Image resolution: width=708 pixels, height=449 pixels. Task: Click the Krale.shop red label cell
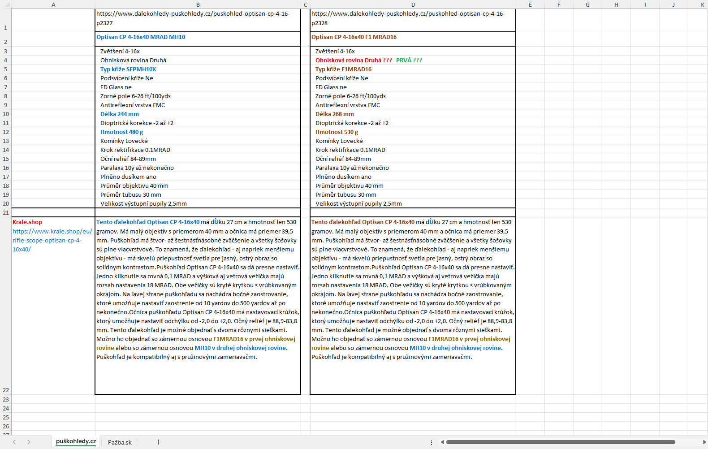(27, 222)
